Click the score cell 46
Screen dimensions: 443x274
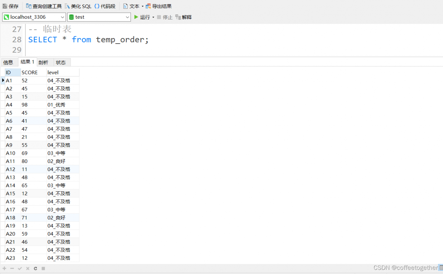[x=34, y=242]
